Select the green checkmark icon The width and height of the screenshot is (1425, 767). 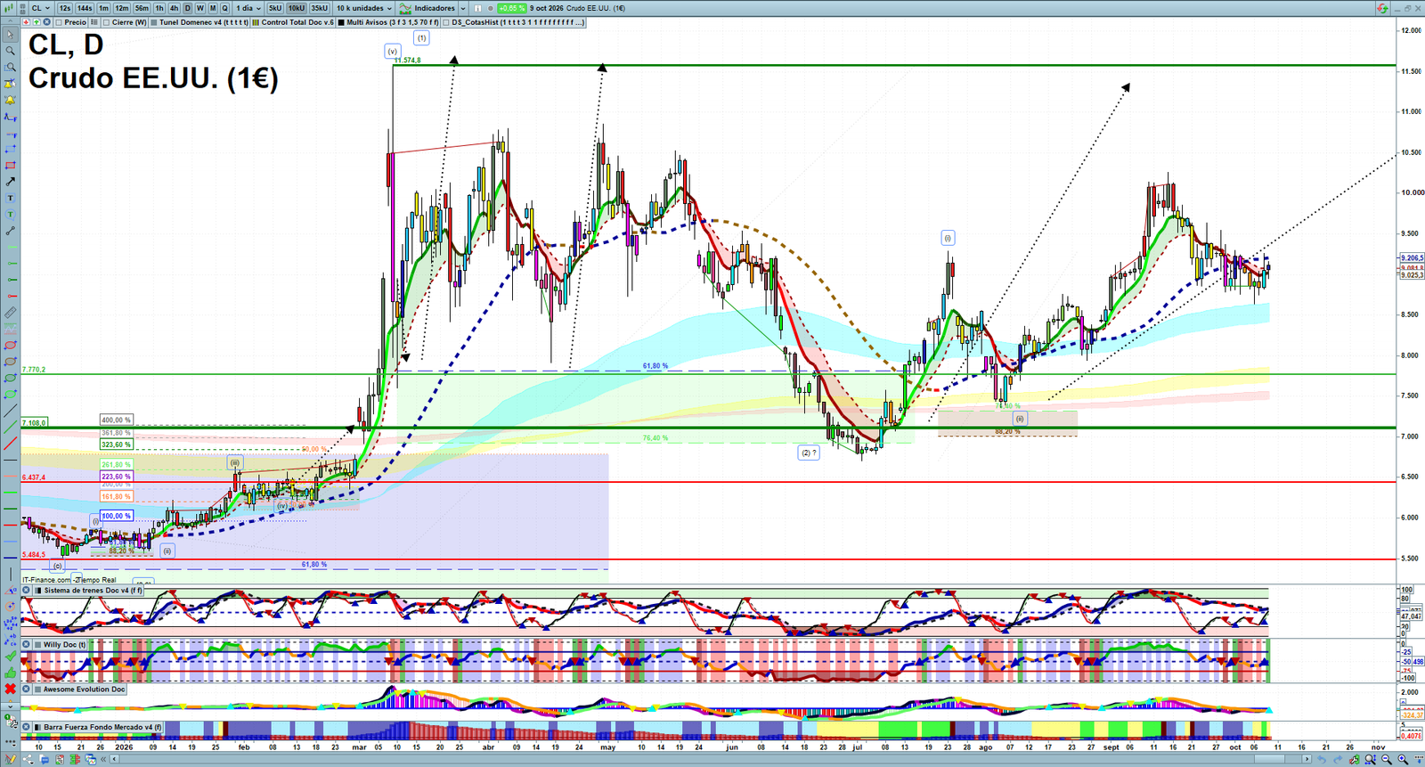point(10,657)
